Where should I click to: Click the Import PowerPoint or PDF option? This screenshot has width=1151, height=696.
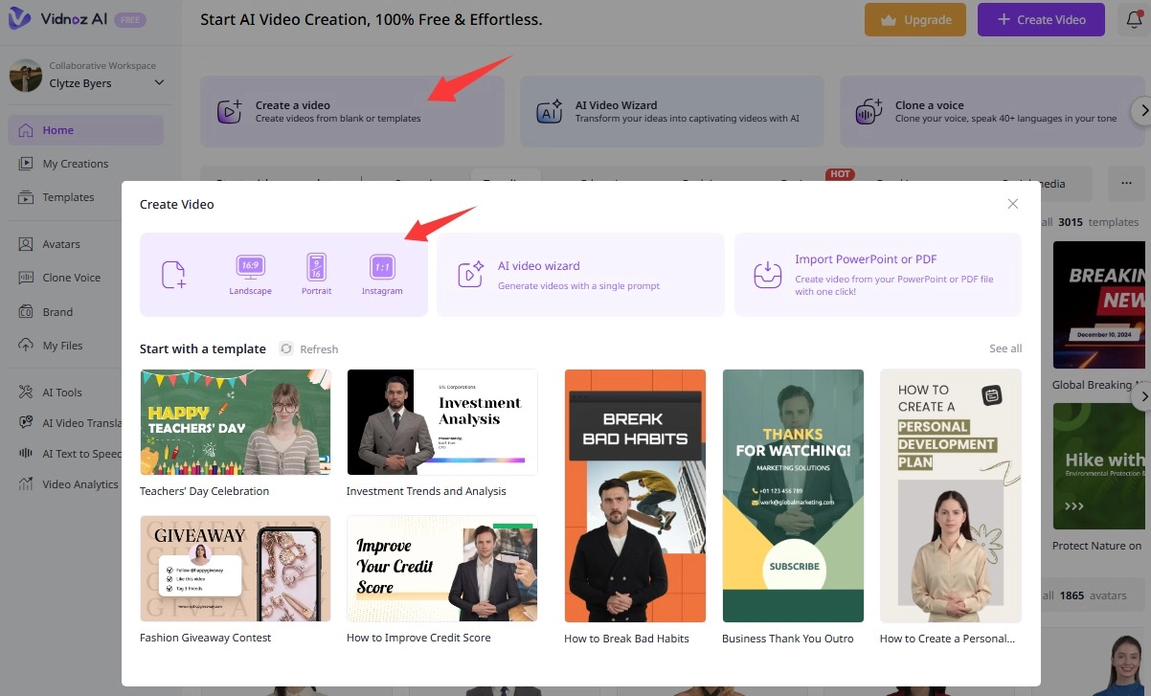click(x=877, y=275)
